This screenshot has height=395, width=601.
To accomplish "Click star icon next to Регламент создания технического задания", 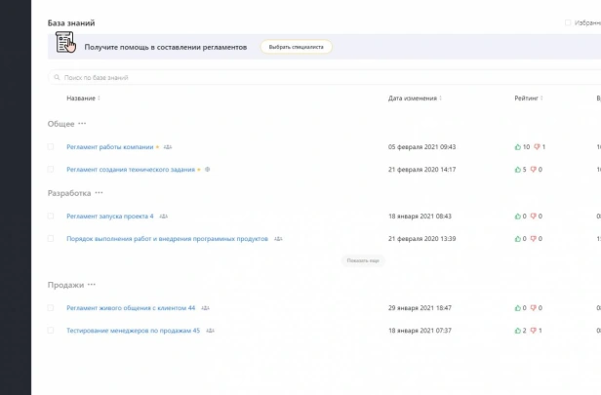I will click(199, 170).
